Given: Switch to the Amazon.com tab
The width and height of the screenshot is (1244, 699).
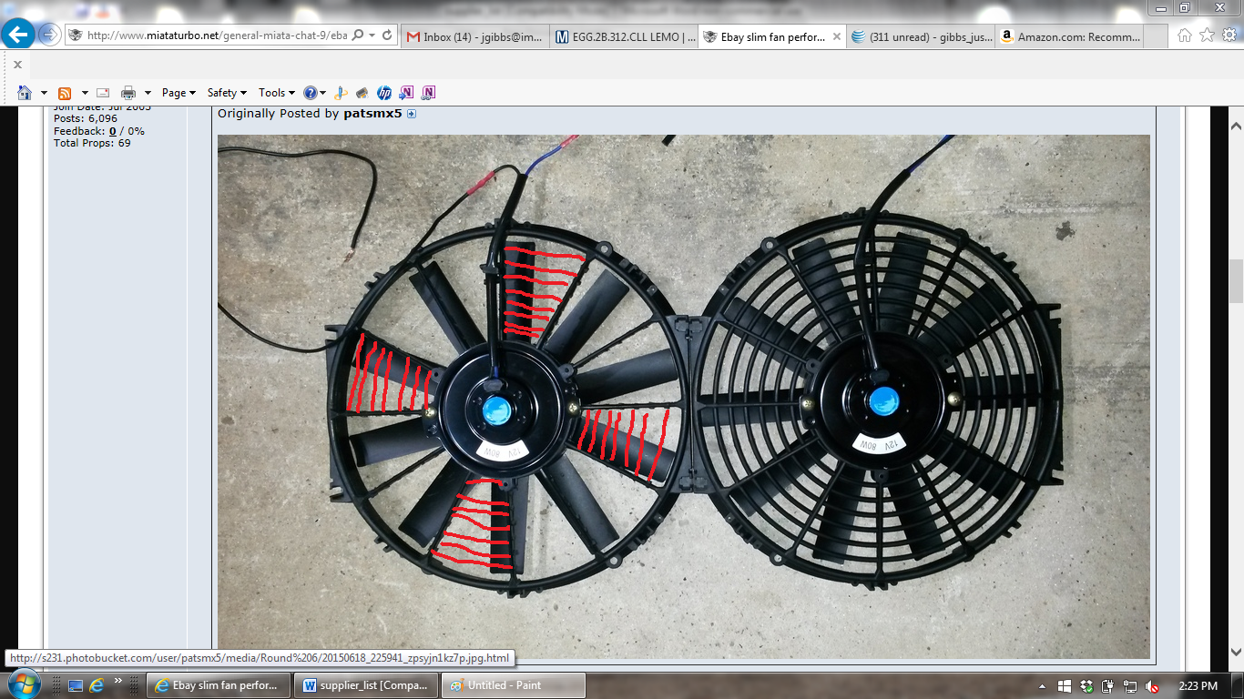Looking at the screenshot, I should click(1069, 37).
